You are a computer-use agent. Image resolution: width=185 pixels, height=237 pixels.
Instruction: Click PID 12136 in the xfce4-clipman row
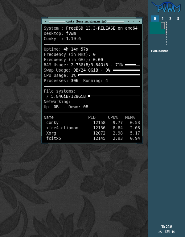click(x=99, y=128)
